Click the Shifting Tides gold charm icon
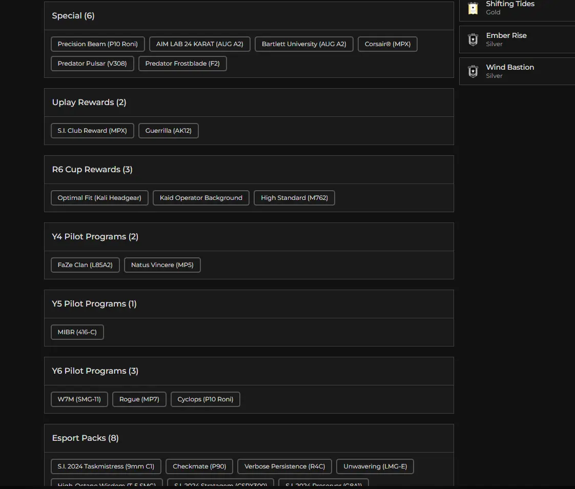Screen dimensions: 575x489 click(x=473, y=8)
